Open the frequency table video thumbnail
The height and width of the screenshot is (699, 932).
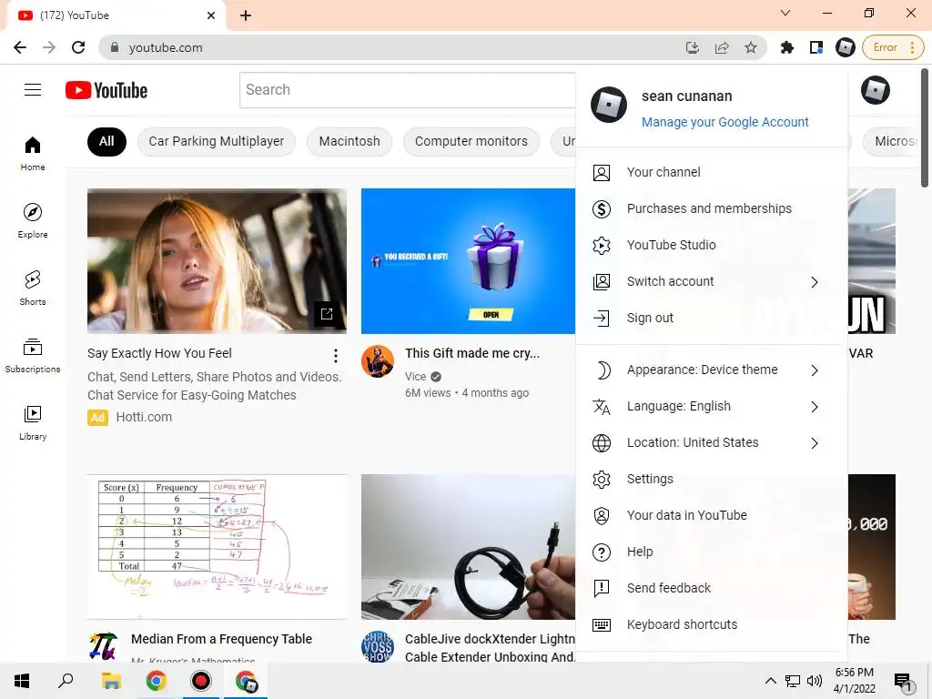pos(217,547)
